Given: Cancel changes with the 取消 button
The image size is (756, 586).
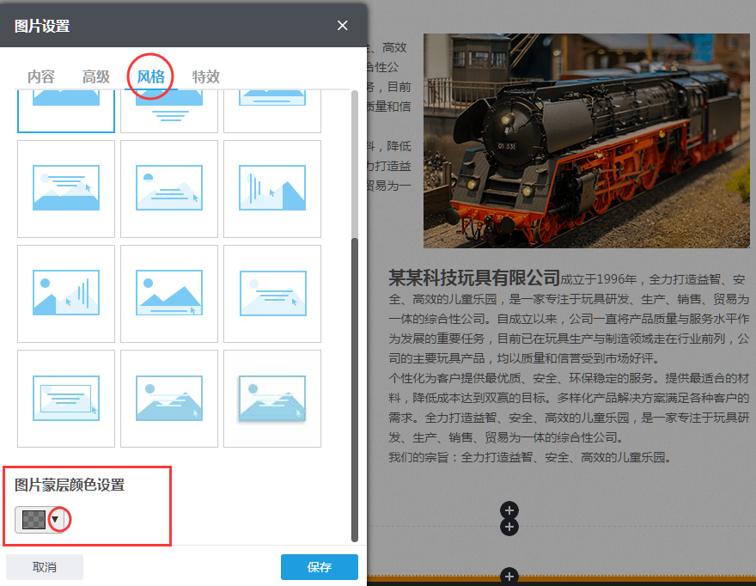Looking at the screenshot, I should [x=44, y=566].
